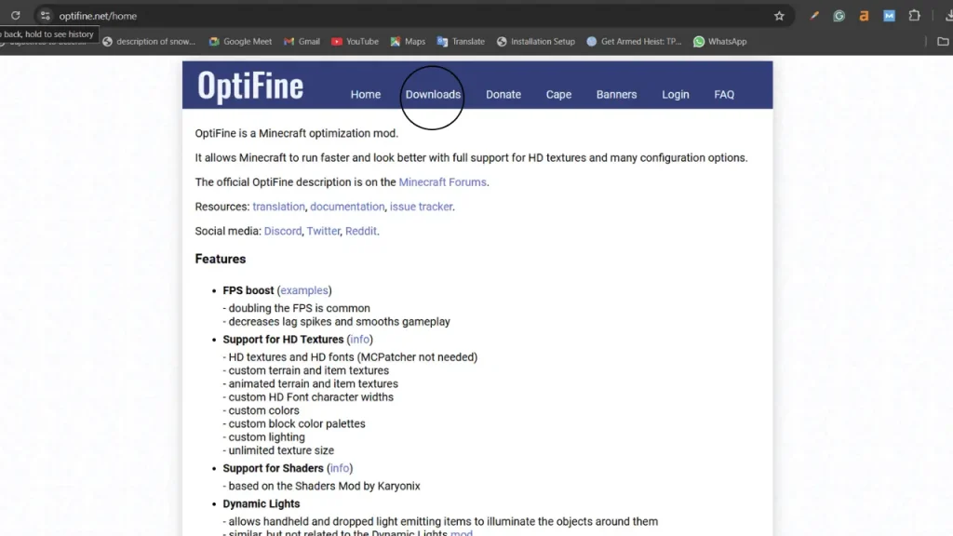Open the Login nav item
The width and height of the screenshot is (953, 536).
point(676,94)
